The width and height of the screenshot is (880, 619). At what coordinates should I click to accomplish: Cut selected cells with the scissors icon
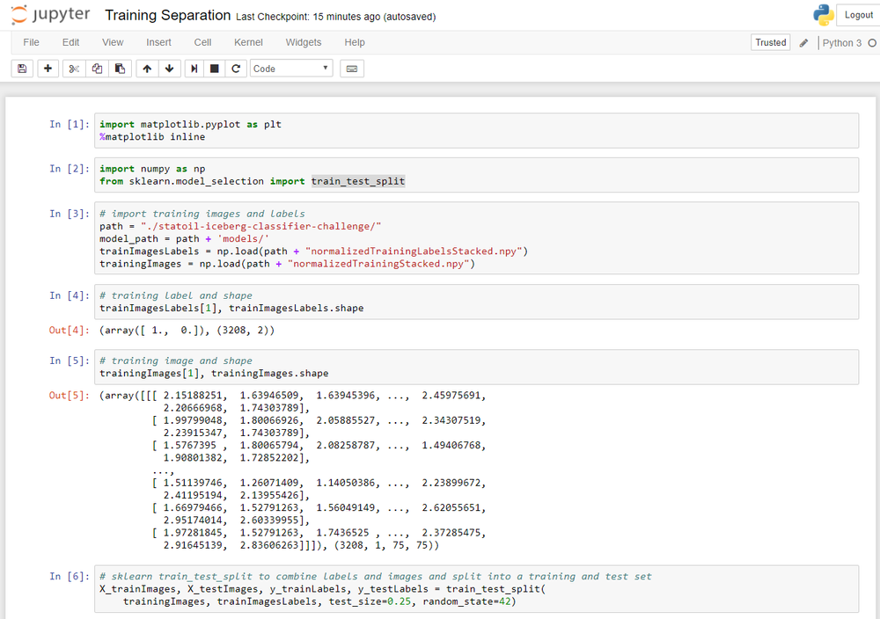[74, 69]
